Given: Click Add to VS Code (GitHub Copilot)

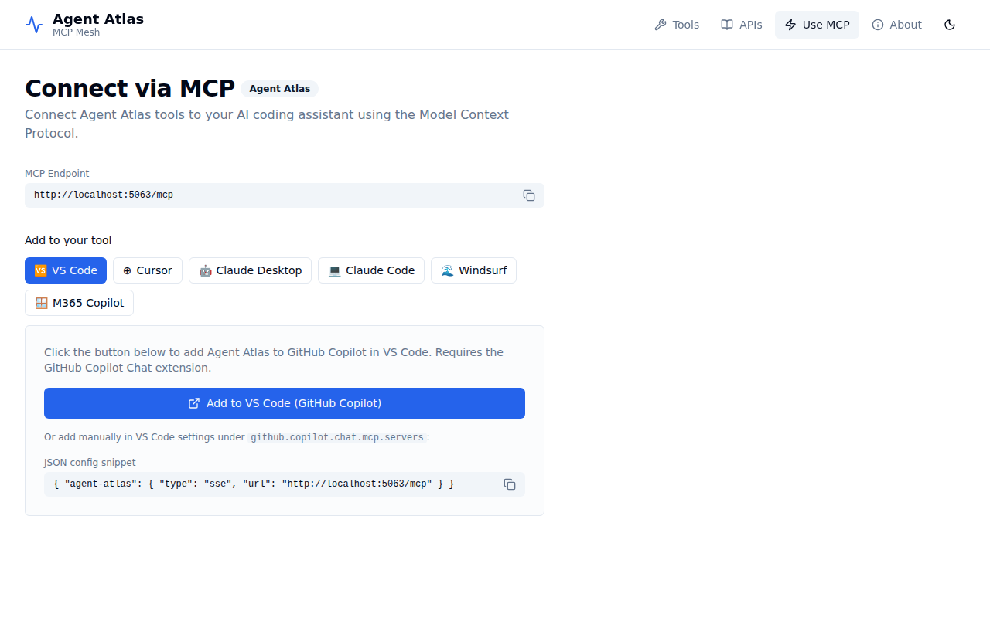Looking at the screenshot, I should coord(285,402).
